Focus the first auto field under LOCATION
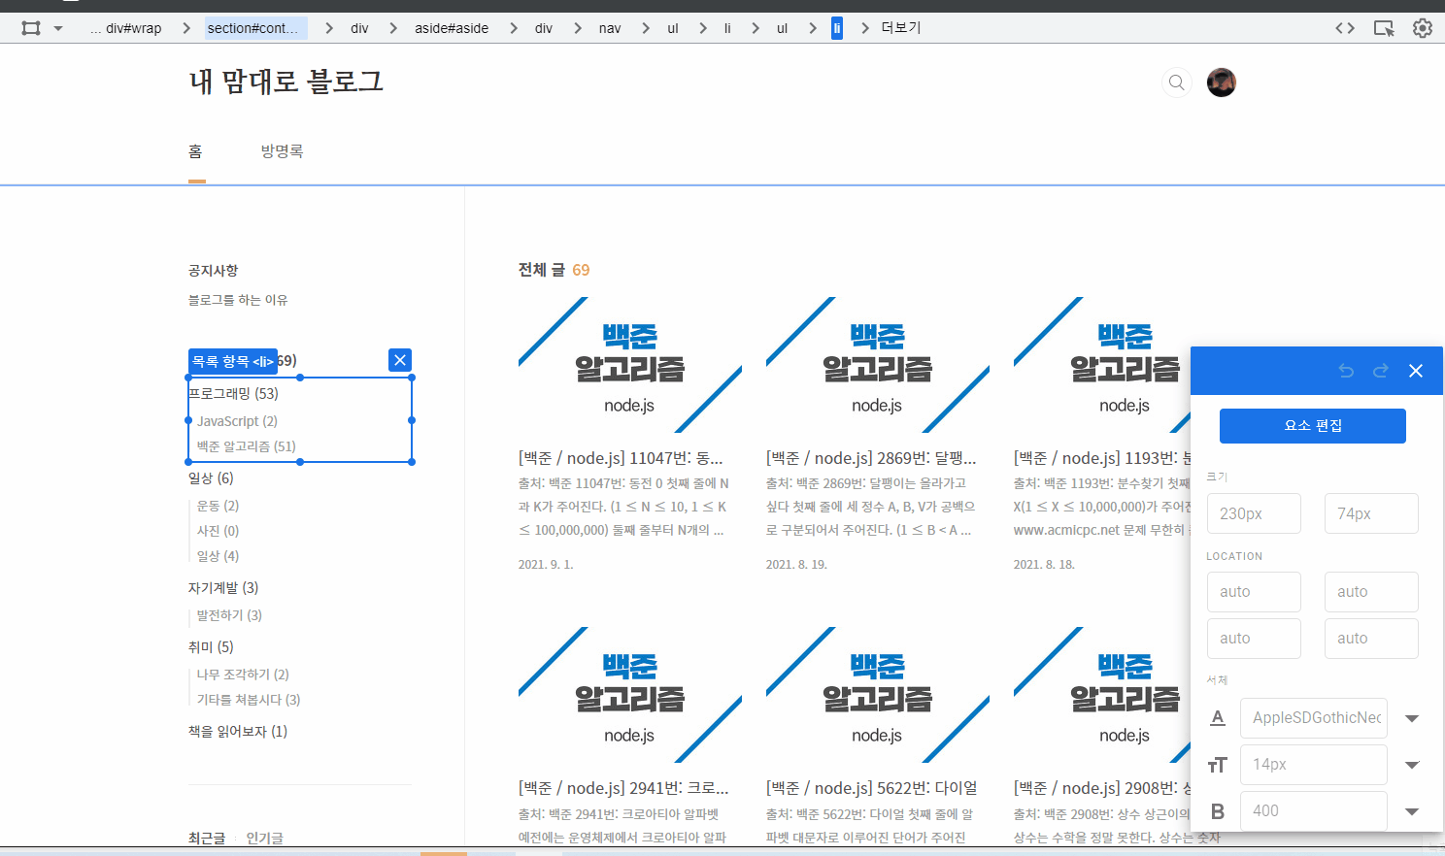 point(1254,592)
